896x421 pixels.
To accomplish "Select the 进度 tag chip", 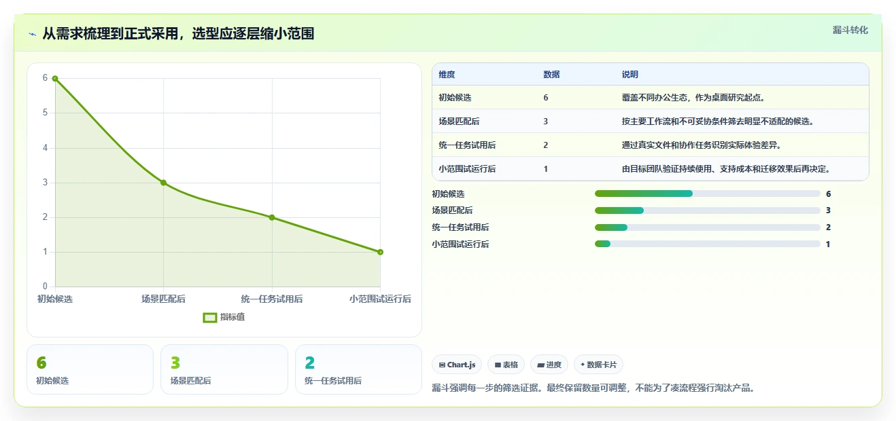I will click(x=549, y=365).
